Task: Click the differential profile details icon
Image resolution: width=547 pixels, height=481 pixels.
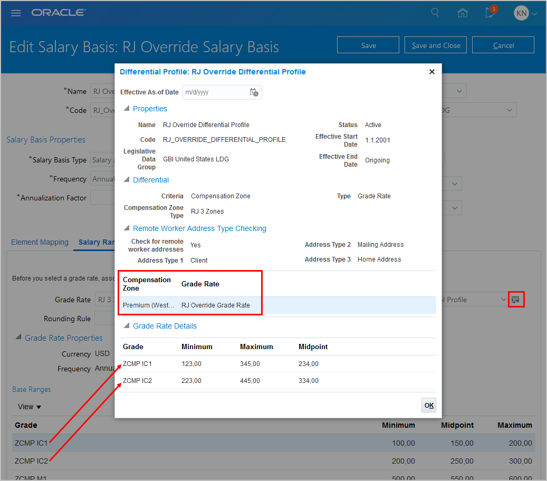Action: (515, 300)
